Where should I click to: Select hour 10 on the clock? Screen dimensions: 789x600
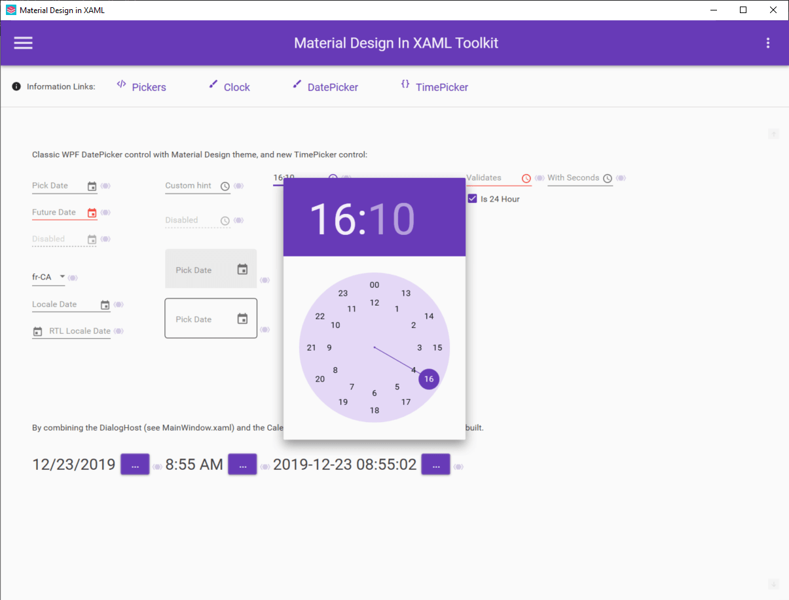click(x=335, y=325)
